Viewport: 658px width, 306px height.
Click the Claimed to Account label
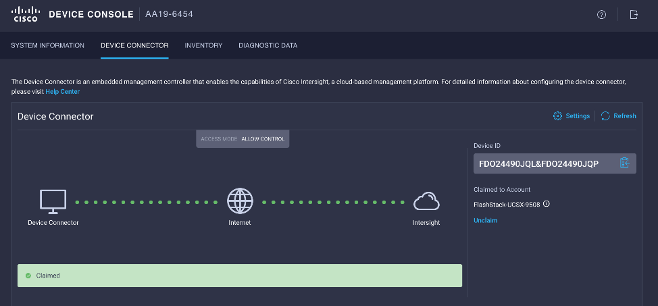coord(502,190)
